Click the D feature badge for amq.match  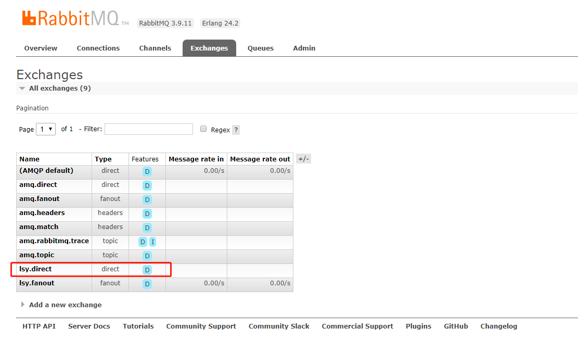(147, 228)
